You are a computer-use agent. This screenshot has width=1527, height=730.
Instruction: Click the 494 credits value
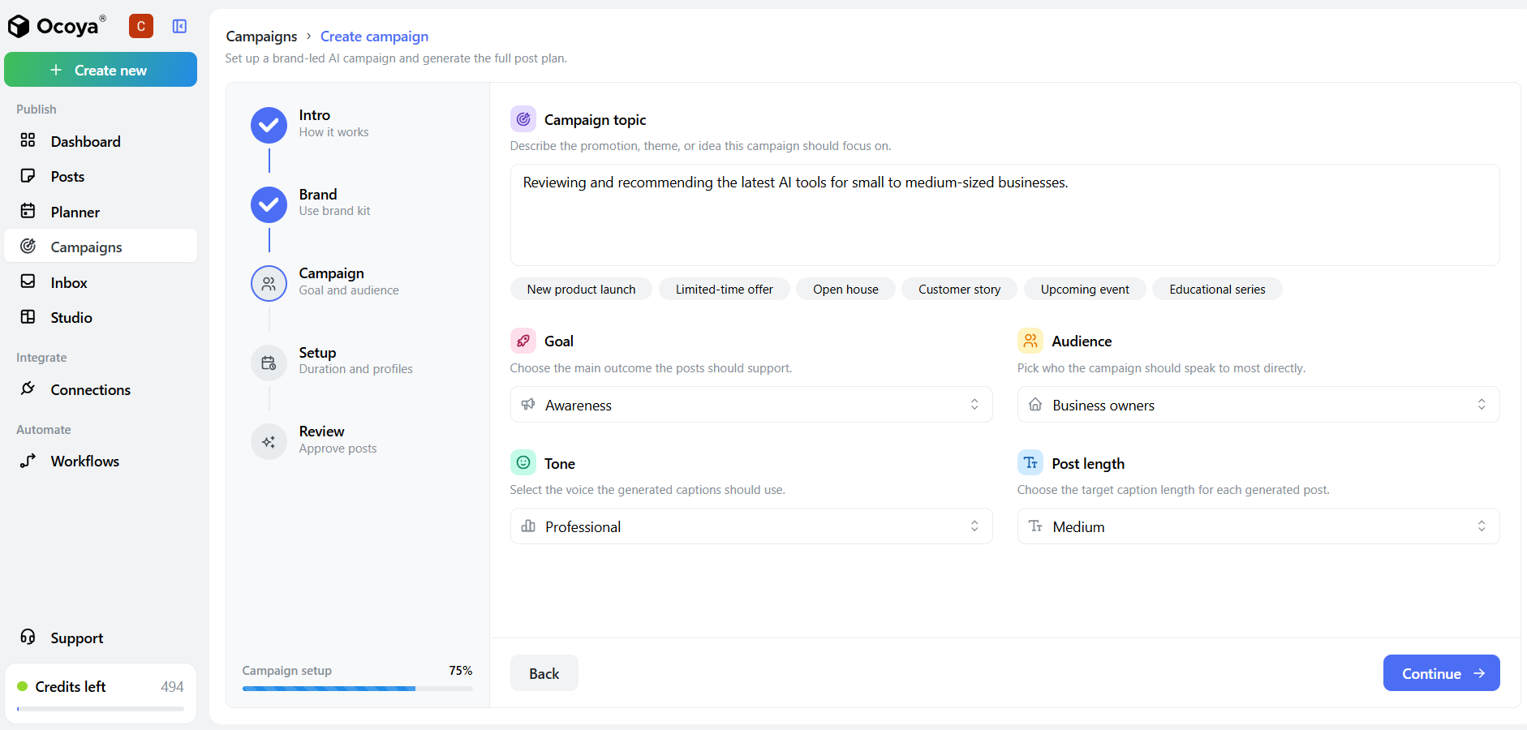[x=172, y=687]
